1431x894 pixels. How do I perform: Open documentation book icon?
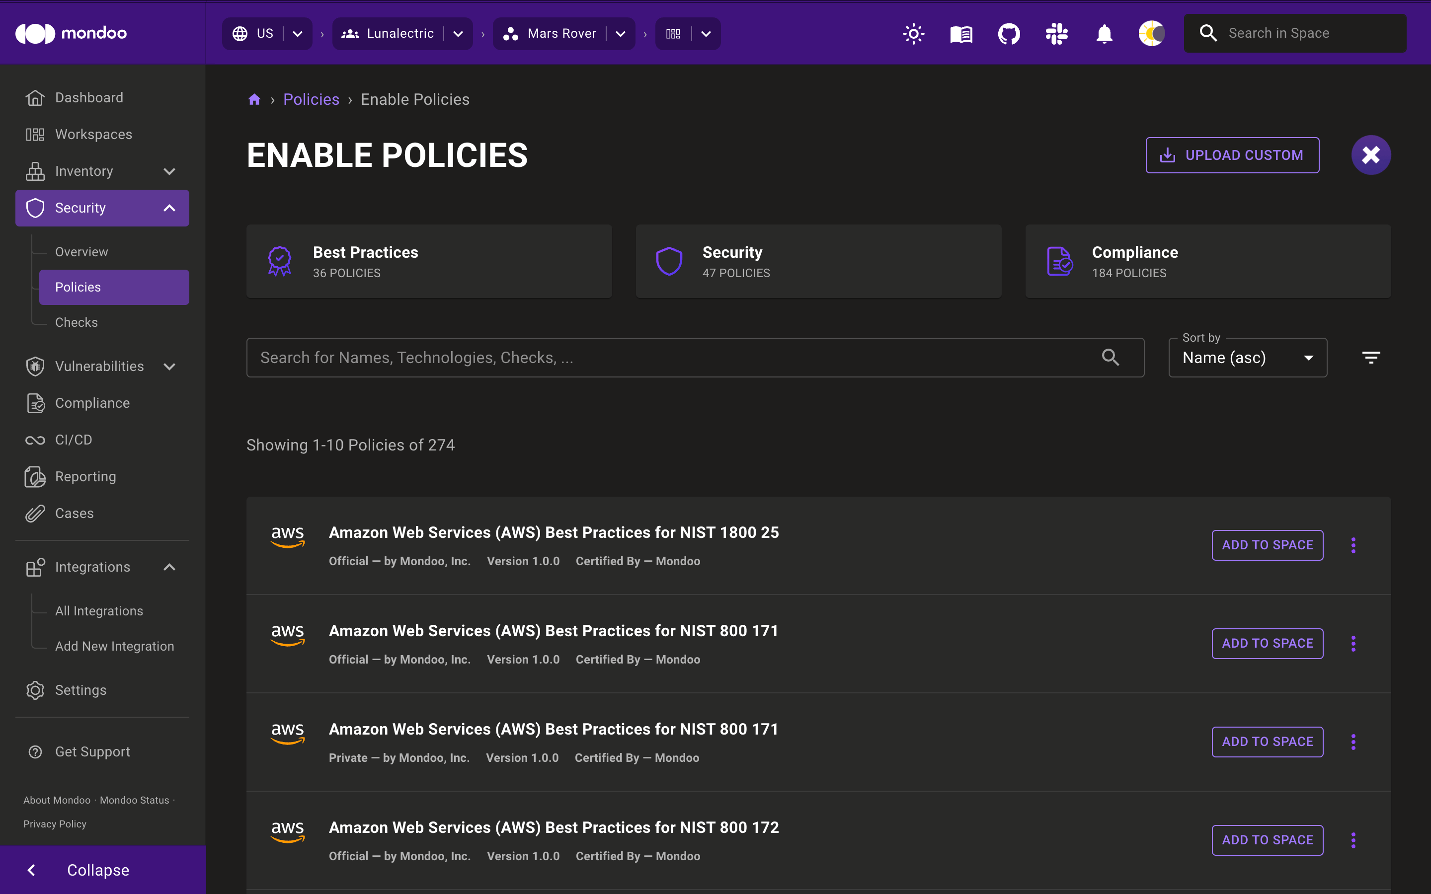961,34
